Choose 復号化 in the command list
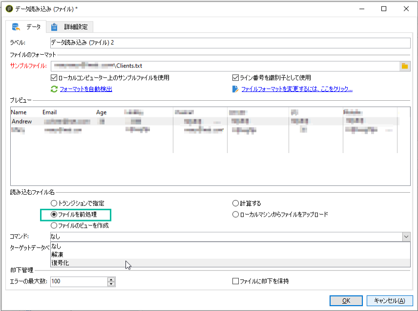Screen dimensions: 418x311 point(230,263)
